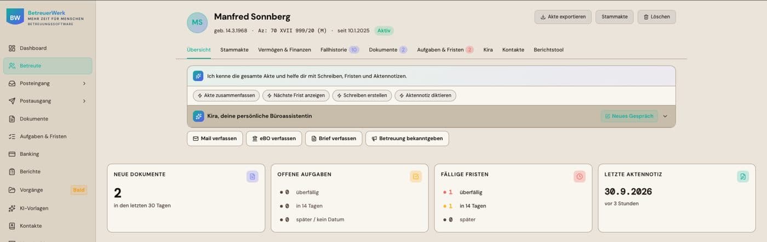
Task: Expand the Postausgang submenu chevron
Action: click(x=84, y=101)
